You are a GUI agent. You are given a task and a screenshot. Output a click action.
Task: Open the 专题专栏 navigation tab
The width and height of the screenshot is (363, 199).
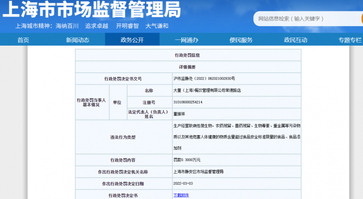[350, 40]
